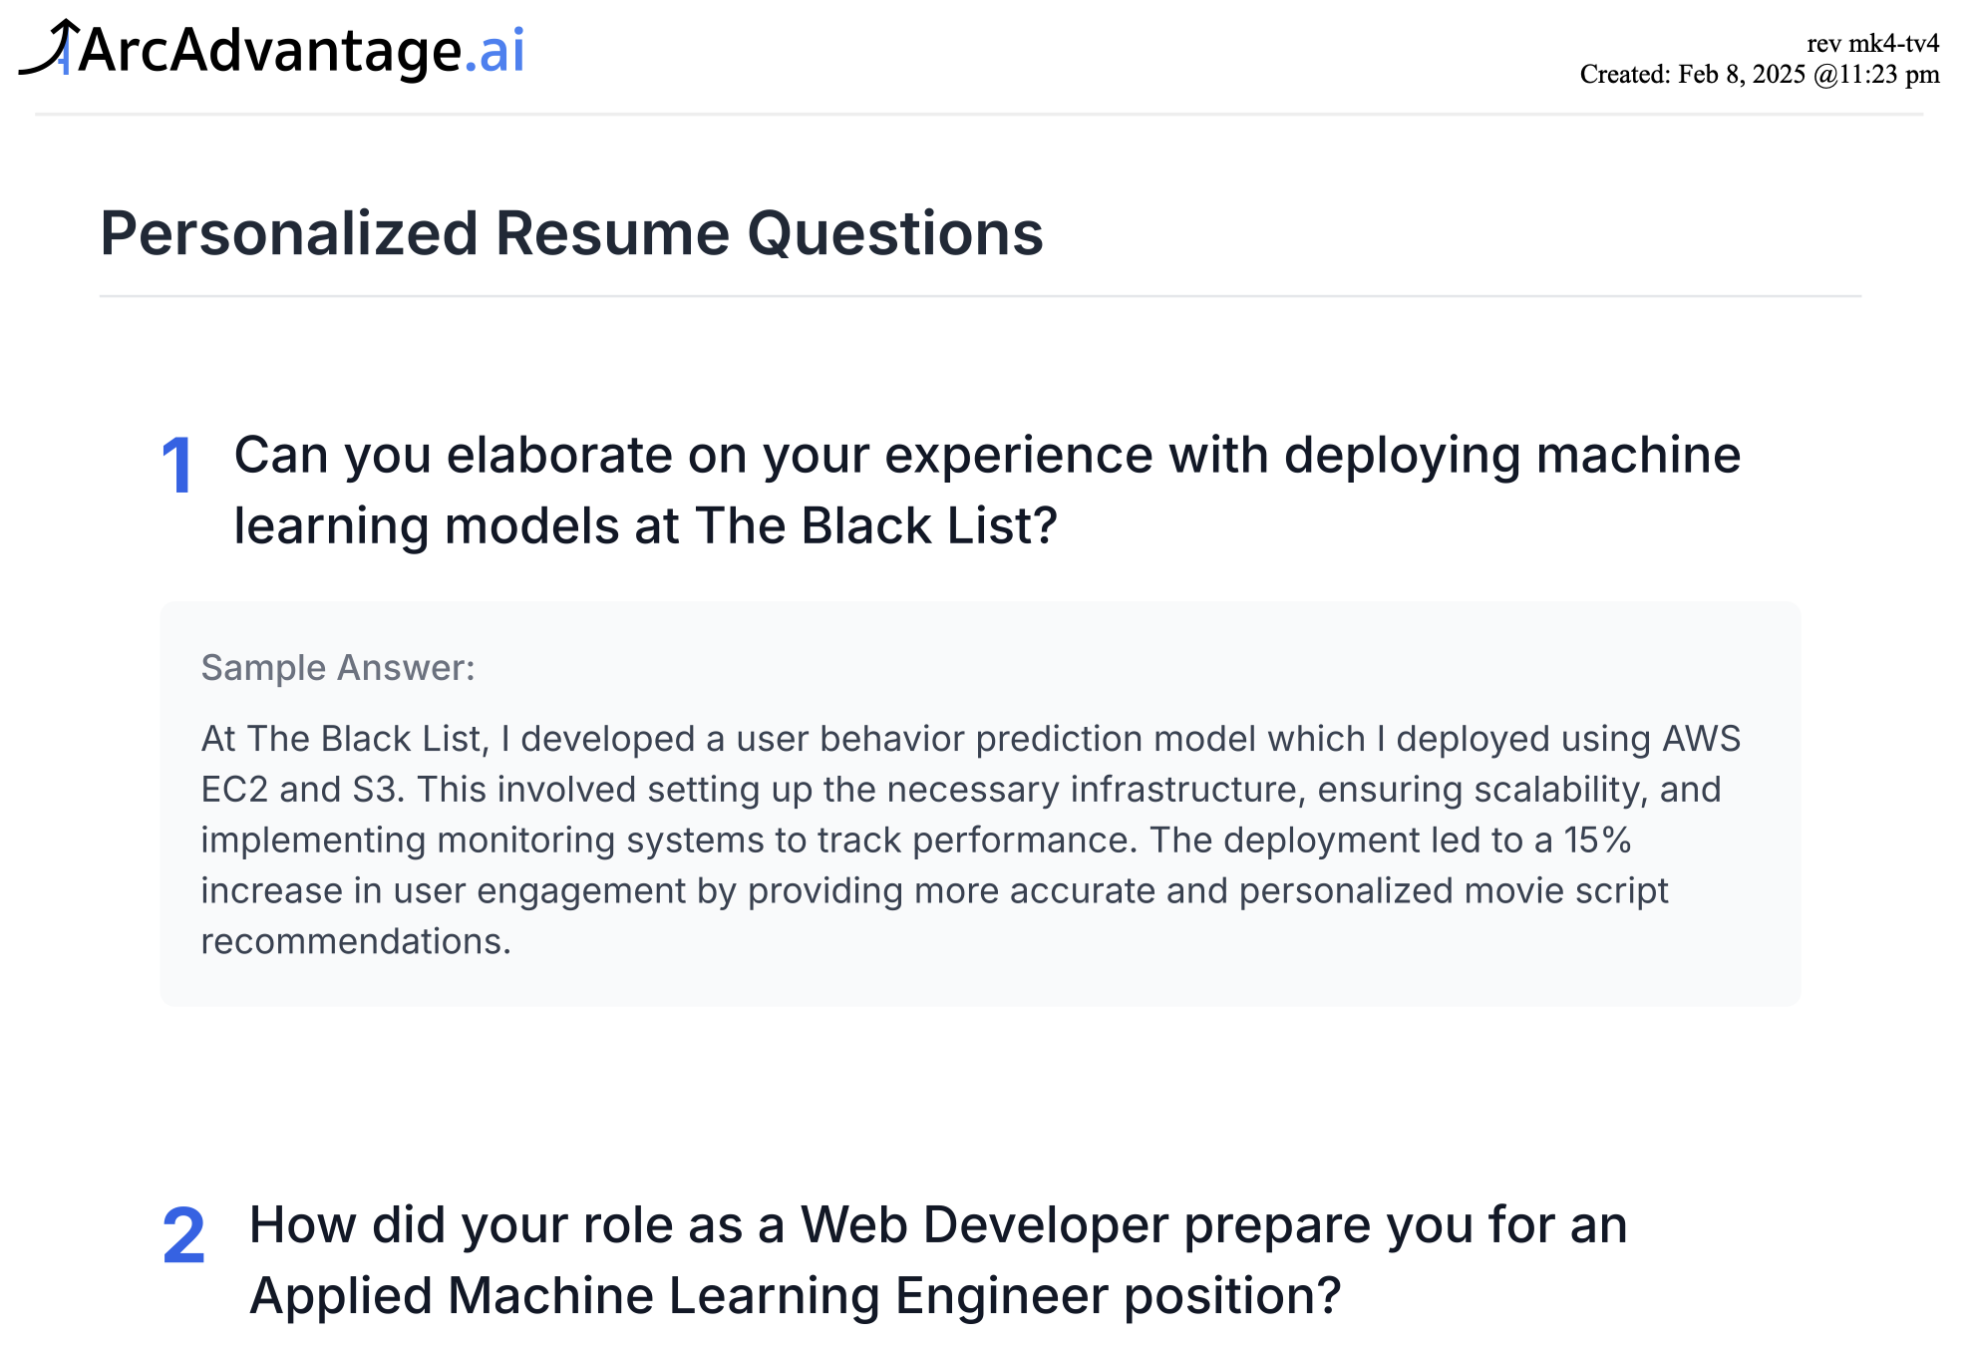Viewport: 1972px width, 1346px height.
Task: Click the 'AWS' word in the sample answer
Action: [x=1701, y=739]
